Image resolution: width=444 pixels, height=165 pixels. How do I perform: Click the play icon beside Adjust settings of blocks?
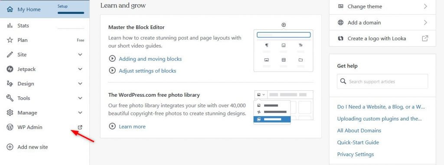tap(112, 70)
